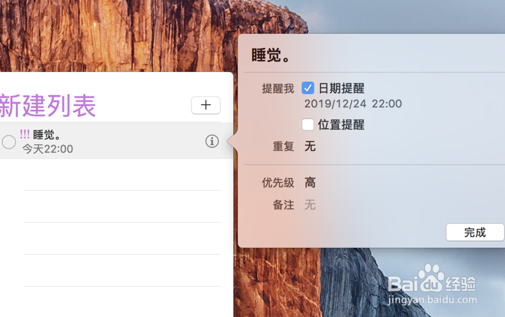Mark 睡觉 reminder as completed
The width and height of the screenshot is (505, 317).
coord(9,142)
